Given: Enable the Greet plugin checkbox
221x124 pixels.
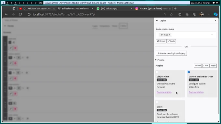Looking at the screenshot, I should click(x=157, y=102).
